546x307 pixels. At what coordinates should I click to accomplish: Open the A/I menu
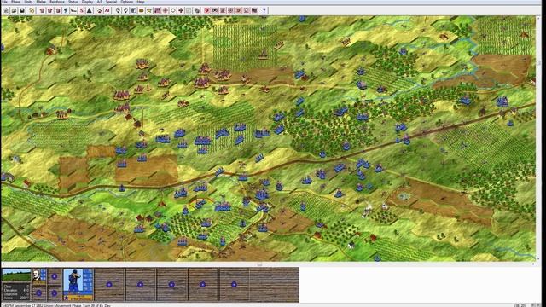pos(100,2)
